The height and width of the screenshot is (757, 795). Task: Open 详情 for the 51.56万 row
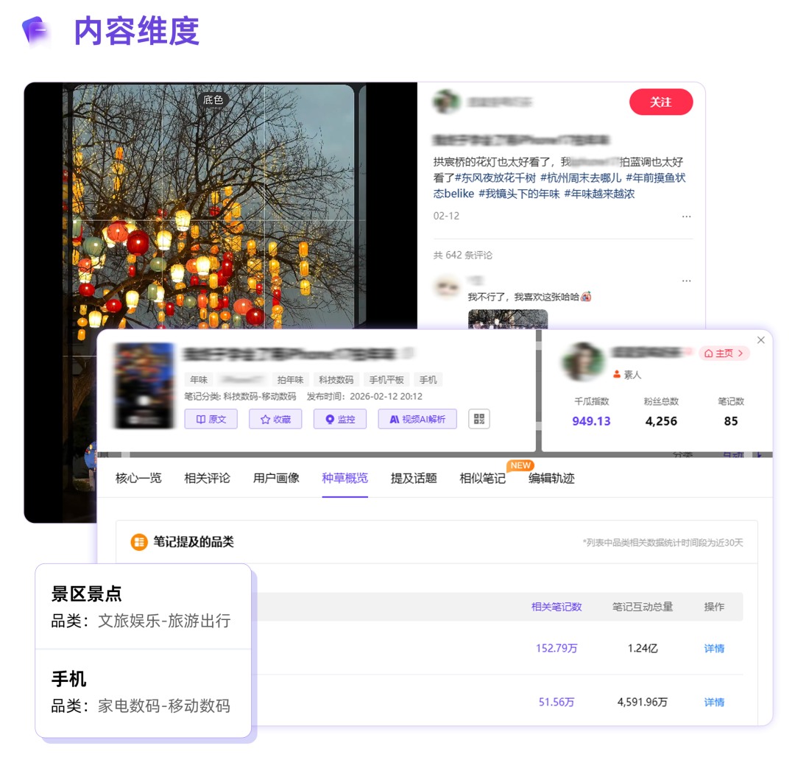coord(714,703)
